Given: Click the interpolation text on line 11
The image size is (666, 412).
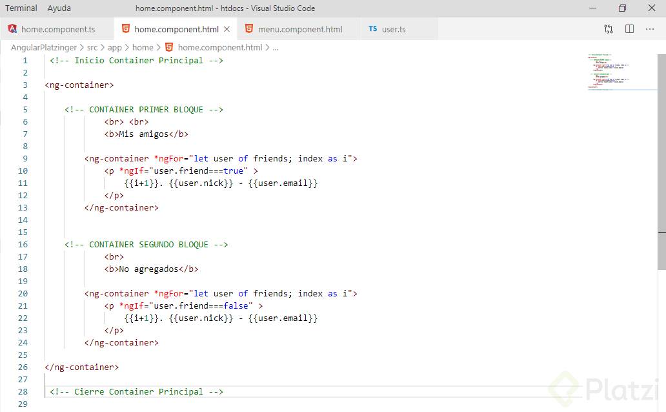Looking at the screenshot, I should pyautogui.click(x=221, y=183).
